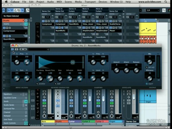
Task: Click Stereo Out channel Read 'R' button
Action: point(129,92)
